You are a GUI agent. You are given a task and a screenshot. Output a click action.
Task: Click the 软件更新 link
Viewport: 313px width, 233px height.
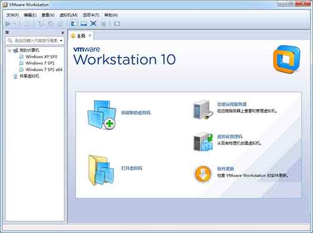(x=225, y=169)
